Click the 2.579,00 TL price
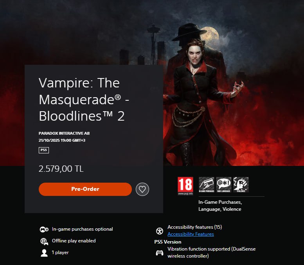304x265 pixels. pos(61,169)
